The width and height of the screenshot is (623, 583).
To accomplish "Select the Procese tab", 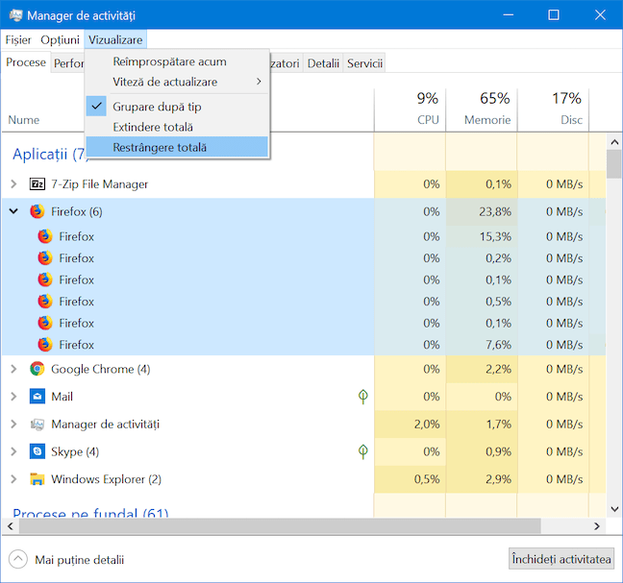I will (26, 62).
